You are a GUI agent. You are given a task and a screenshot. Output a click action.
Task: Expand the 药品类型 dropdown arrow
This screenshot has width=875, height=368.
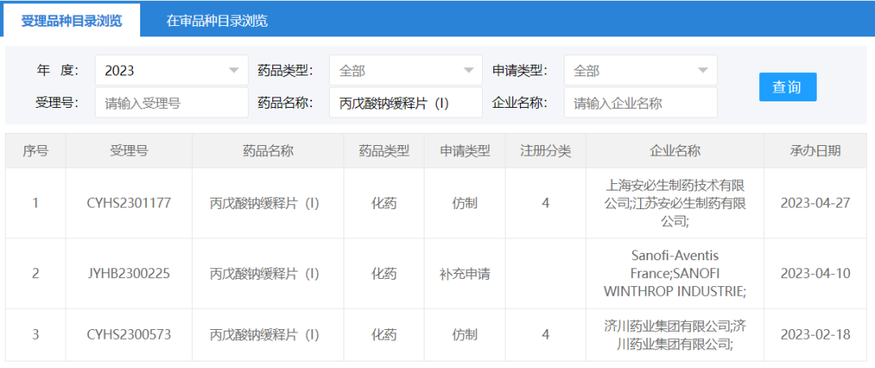tap(468, 71)
